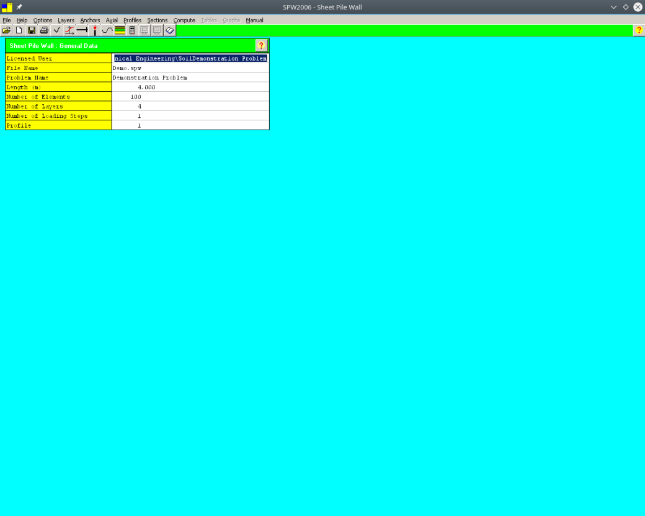Open the File menu

click(6, 20)
